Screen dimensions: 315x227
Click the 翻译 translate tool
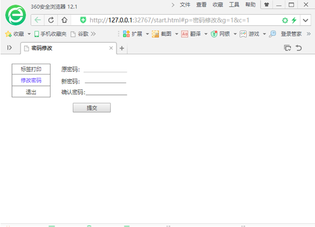coord(190,34)
